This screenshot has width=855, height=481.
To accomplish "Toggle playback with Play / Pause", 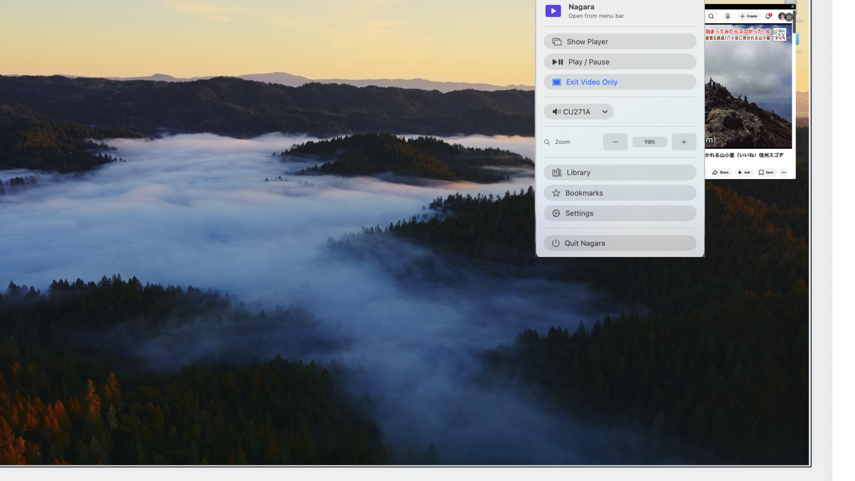I will (x=620, y=62).
